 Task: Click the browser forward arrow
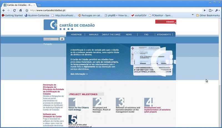tap(9, 11)
